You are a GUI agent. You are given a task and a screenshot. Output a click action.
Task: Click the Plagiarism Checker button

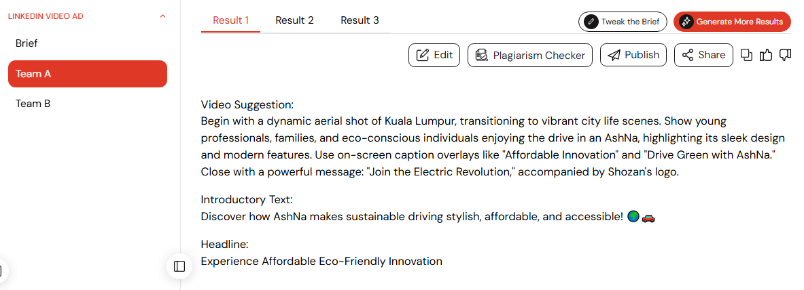pos(529,56)
